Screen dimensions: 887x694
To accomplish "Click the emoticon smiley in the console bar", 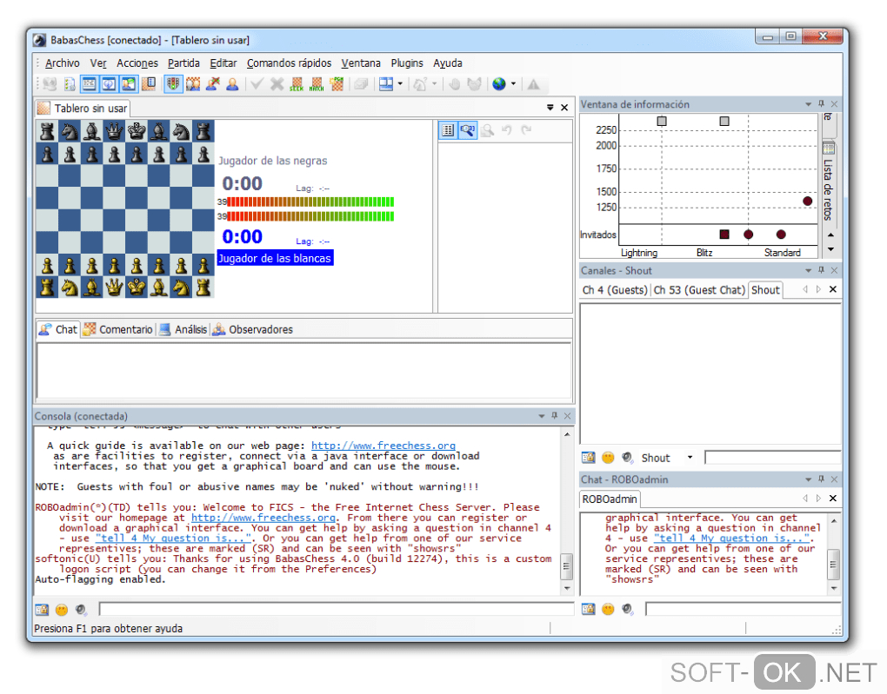I will point(62,610).
